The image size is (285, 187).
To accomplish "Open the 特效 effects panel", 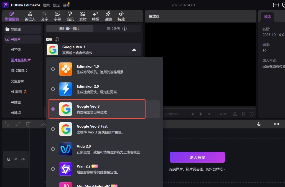I will 121,16.
